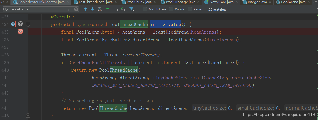Screen dimensions: 318x120
Task: Toggle the breakpoint on line 435
Action: [x=20, y=31]
